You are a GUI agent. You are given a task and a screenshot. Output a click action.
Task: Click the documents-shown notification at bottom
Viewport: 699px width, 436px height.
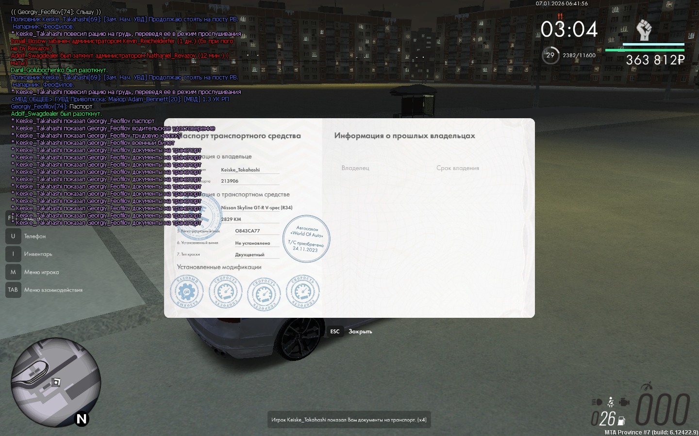click(349, 420)
